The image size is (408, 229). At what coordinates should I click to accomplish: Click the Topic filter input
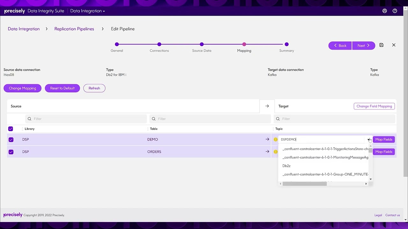click(x=334, y=119)
